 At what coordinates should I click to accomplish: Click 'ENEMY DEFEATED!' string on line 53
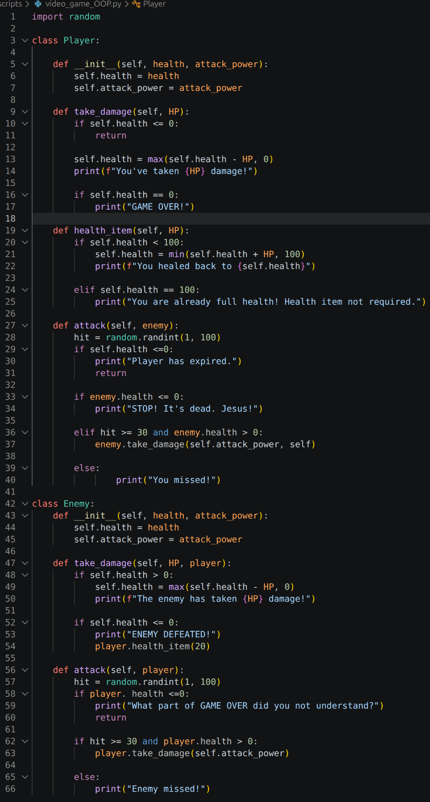pyautogui.click(x=171, y=634)
